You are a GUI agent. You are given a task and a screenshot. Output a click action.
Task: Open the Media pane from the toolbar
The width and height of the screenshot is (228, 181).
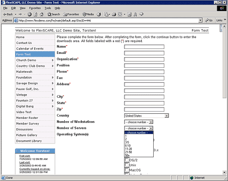(88, 15)
